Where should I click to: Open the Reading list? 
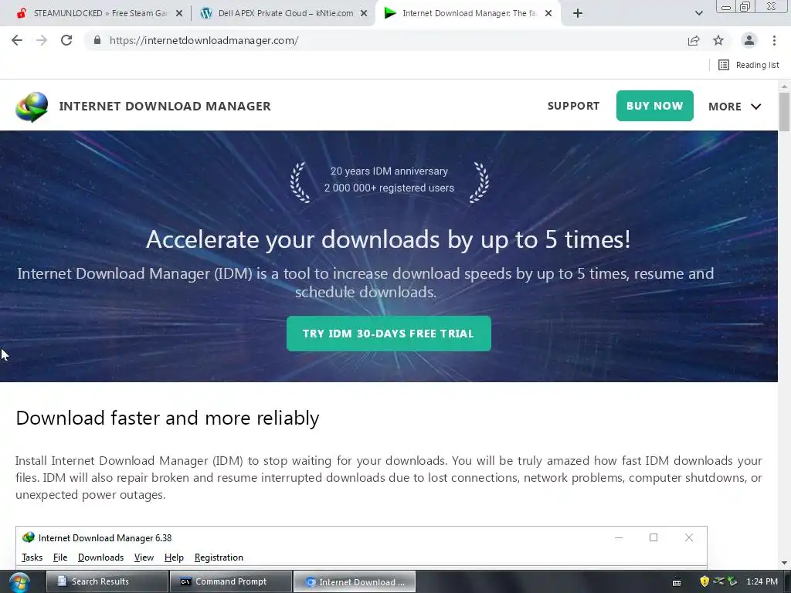[749, 65]
